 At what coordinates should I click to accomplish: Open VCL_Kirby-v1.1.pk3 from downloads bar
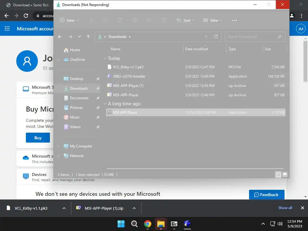[x=31, y=208]
